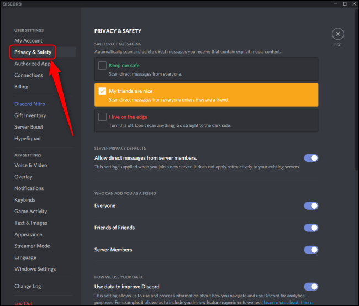The width and height of the screenshot is (359, 306).
Task: Toggle the Server Members switch
Action: [311, 250]
